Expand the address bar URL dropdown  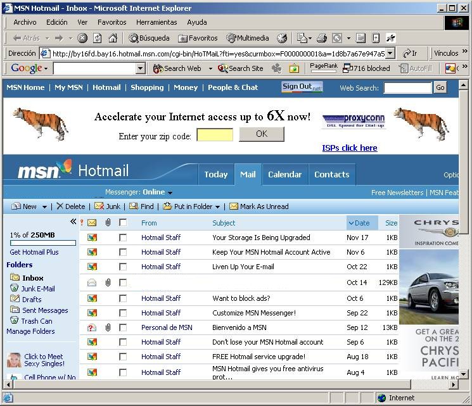390,54
